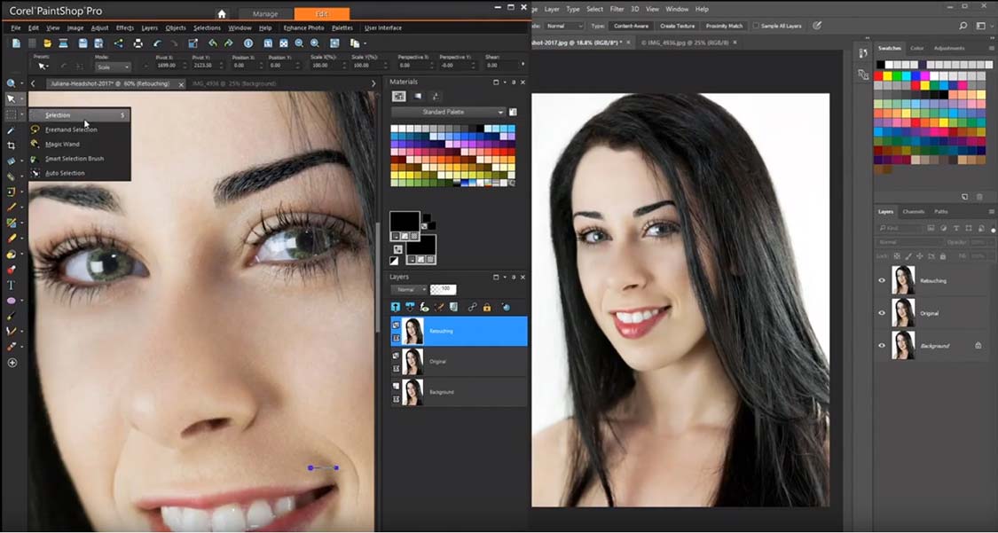Click the Save disk icon in PaintShop toolbar
Image resolution: width=998 pixels, height=533 pixels.
[x=83, y=43]
